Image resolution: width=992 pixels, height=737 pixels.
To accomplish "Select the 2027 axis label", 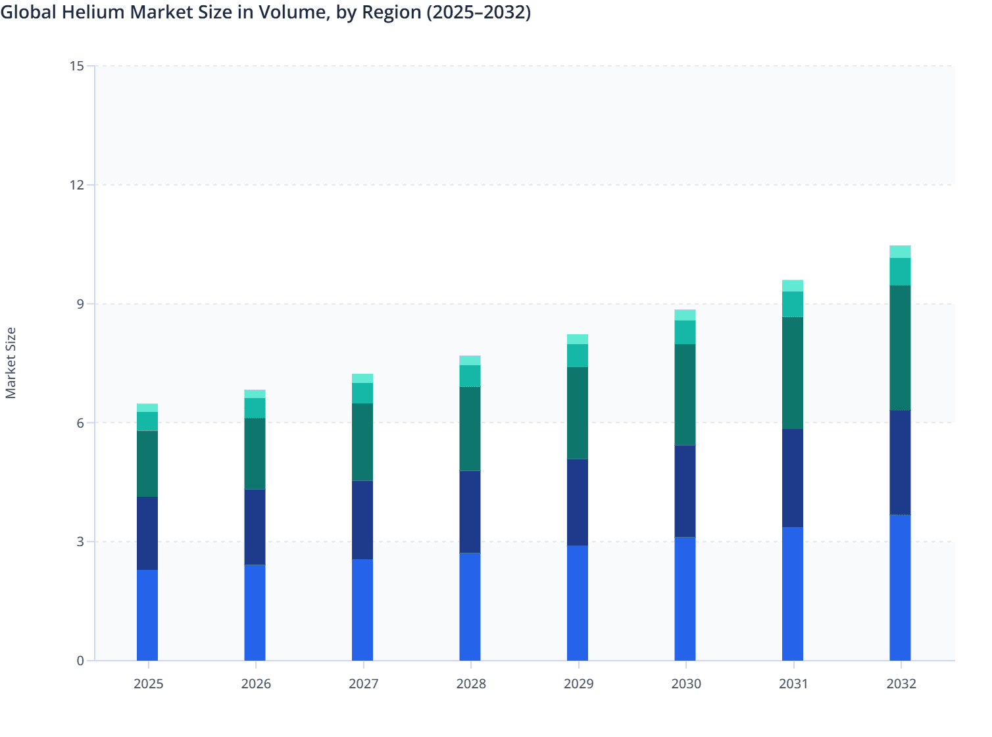I will point(364,684).
